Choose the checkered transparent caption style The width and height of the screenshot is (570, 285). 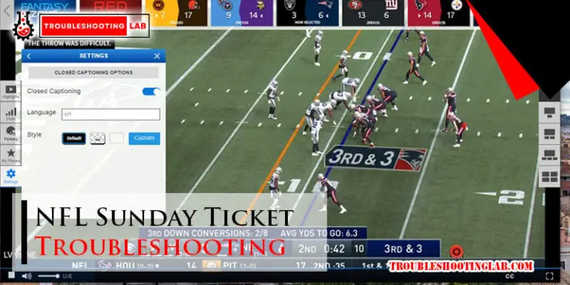click(x=97, y=139)
